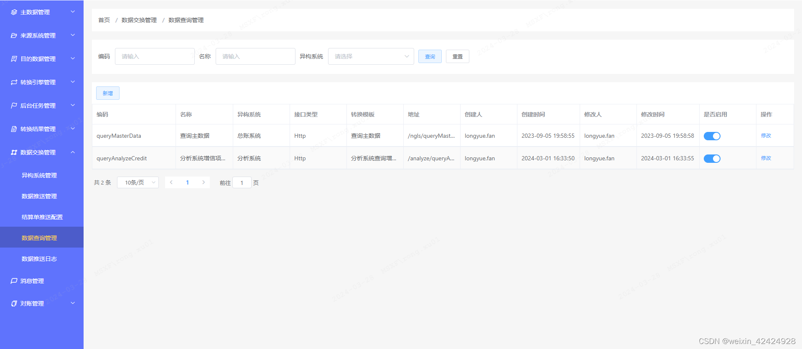Click the 重置 reset button
Screen dimensions: 802x349
(x=458, y=56)
